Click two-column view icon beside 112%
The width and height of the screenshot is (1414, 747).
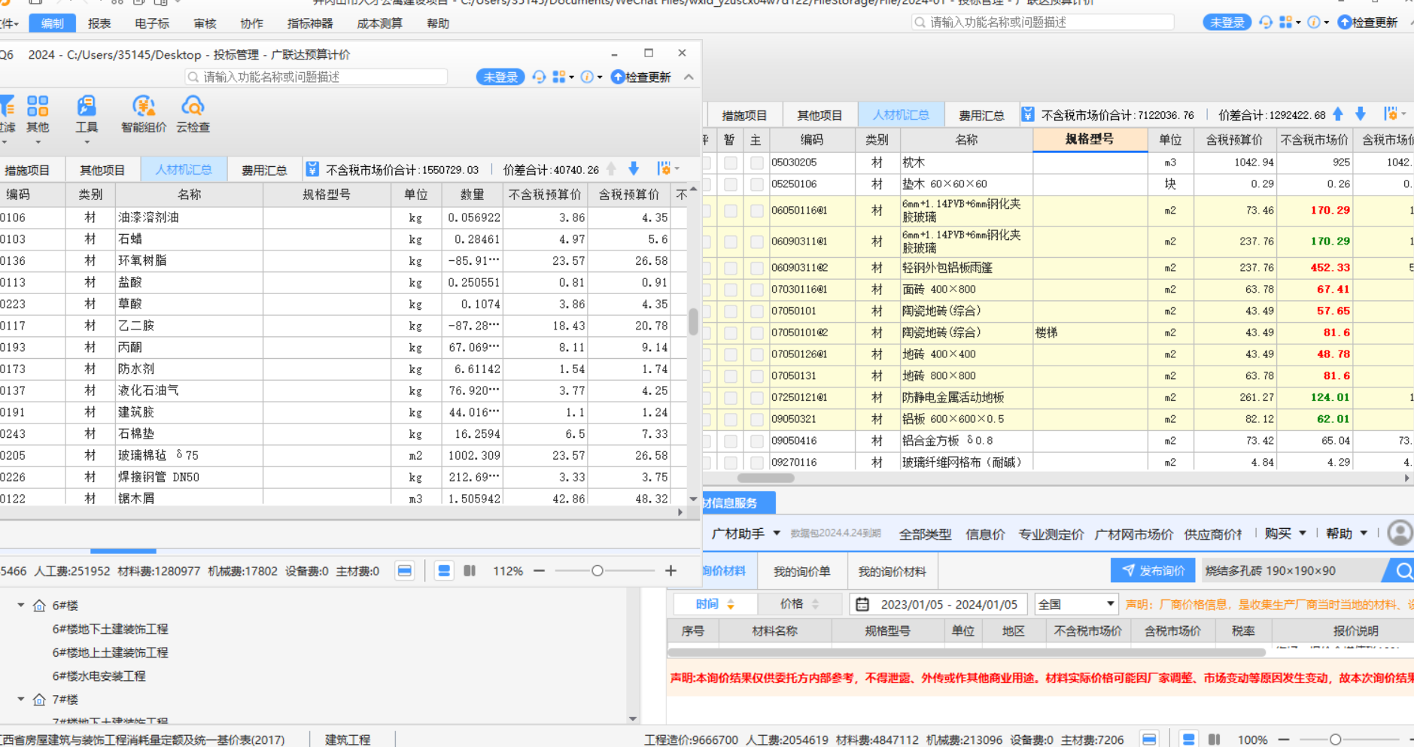coord(470,571)
